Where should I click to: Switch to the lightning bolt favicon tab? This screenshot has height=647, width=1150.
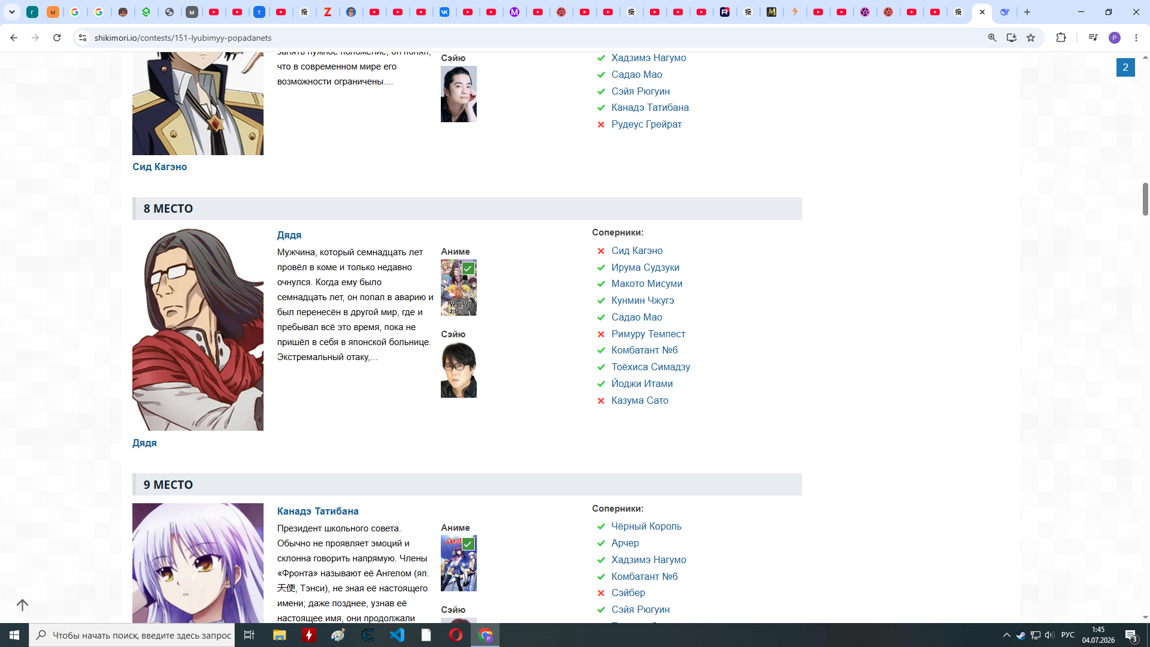[x=795, y=12]
